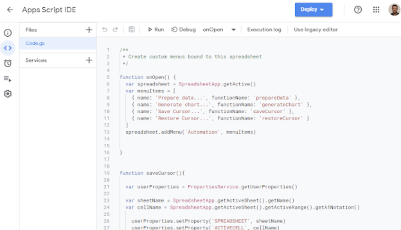Debug the selected function

183,30
